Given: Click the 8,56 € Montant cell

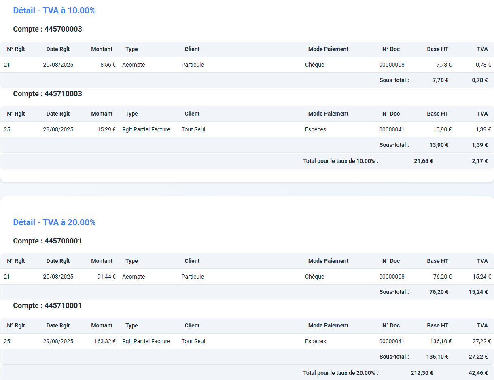Looking at the screenshot, I should 108,65.
